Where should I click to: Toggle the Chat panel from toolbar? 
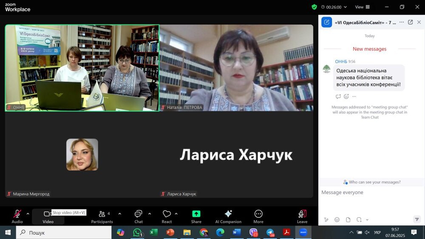point(139,216)
